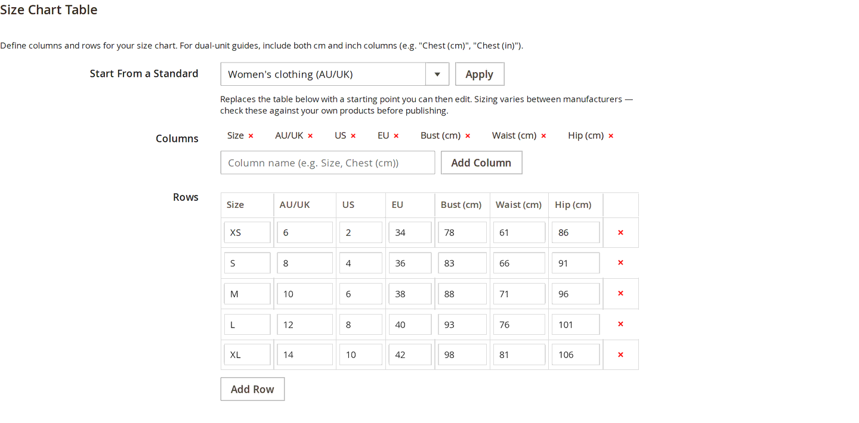Edit the L size name field
The width and height of the screenshot is (859, 423).
coord(248,324)
